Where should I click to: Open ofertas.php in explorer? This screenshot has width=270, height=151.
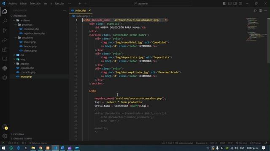(x=39, y=51)
